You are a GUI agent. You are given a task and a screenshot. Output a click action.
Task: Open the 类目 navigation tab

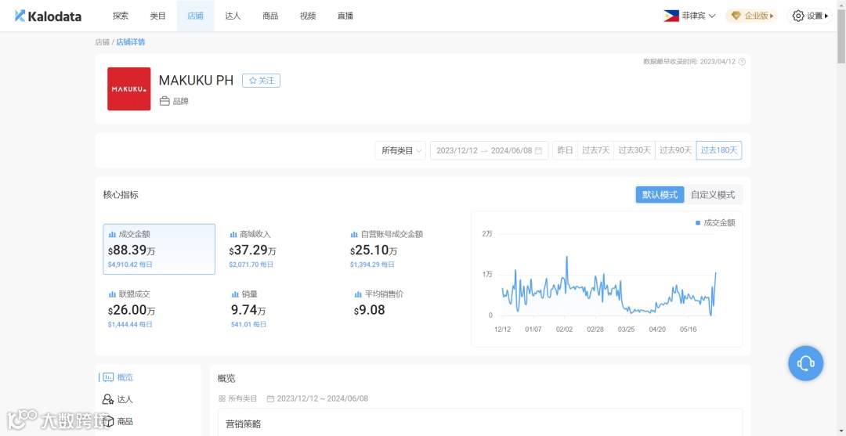pyautogui.click(x=158, y=16)
